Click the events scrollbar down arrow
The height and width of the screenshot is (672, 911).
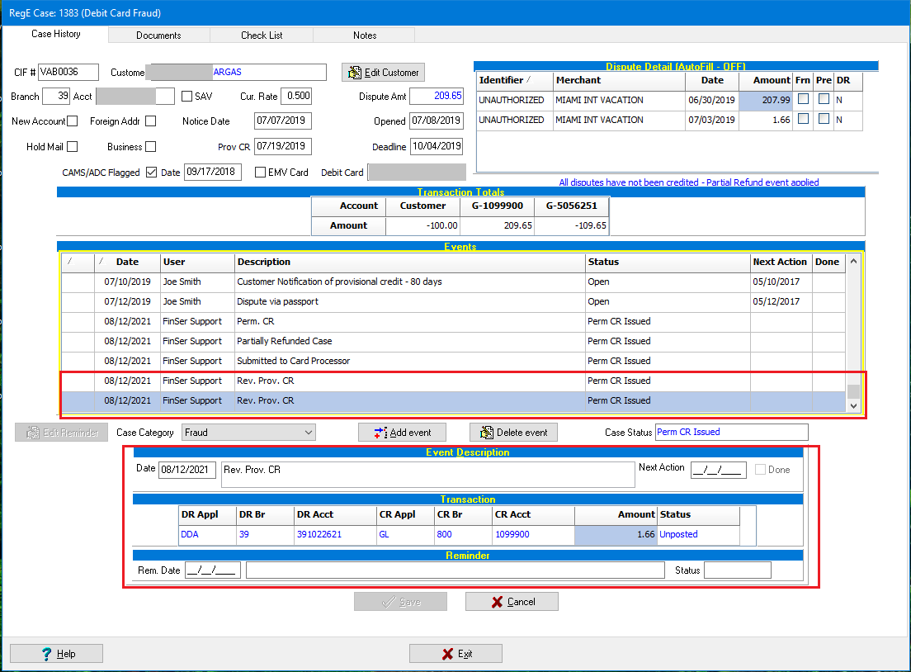click(x=853, y=405)
